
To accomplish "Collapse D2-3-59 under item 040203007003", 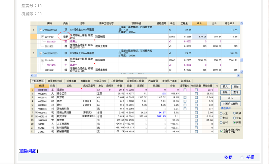I will click(43, 60).
